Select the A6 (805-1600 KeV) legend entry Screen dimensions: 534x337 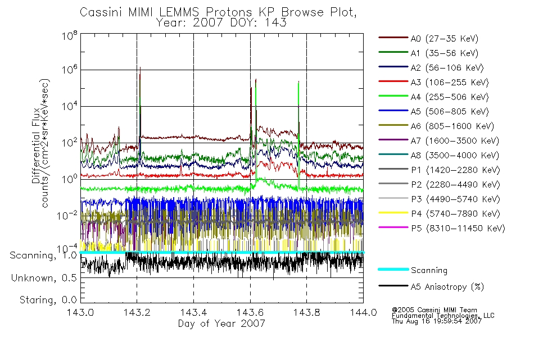tap(436, 126)
